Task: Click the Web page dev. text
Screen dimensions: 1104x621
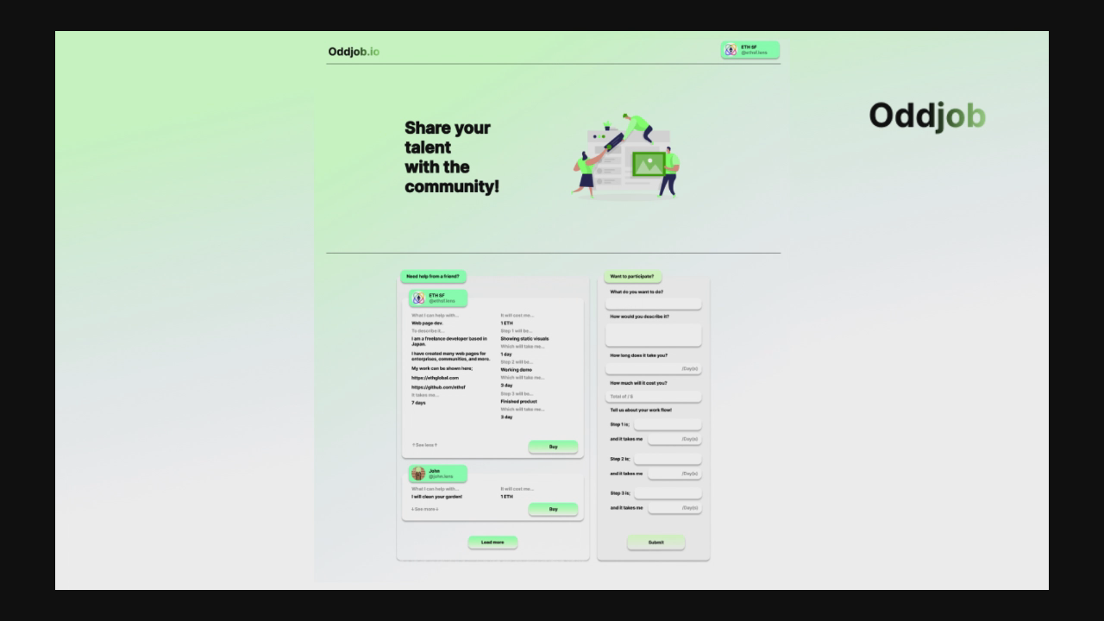Action: (427, 323)
